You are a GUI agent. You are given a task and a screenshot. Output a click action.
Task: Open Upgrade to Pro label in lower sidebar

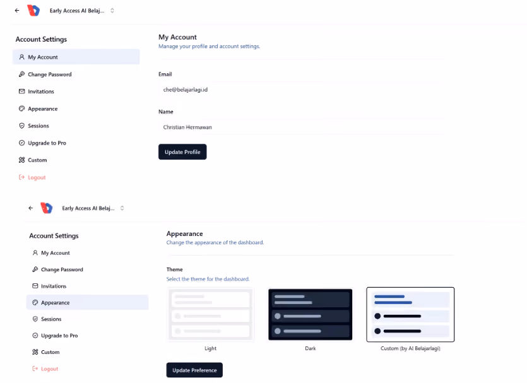59,335
